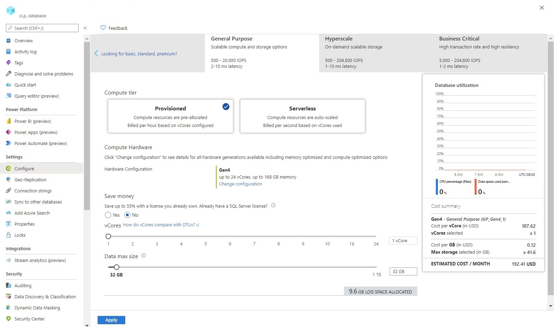Click the Configure gear icon
Screen dimensions: 554x327
(x=9, y=169)
